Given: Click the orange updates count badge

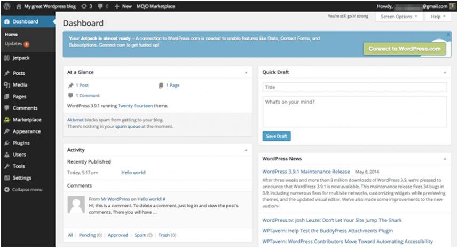Looking at the screenshot, I should pyautogui.click(x=26, y=44).
